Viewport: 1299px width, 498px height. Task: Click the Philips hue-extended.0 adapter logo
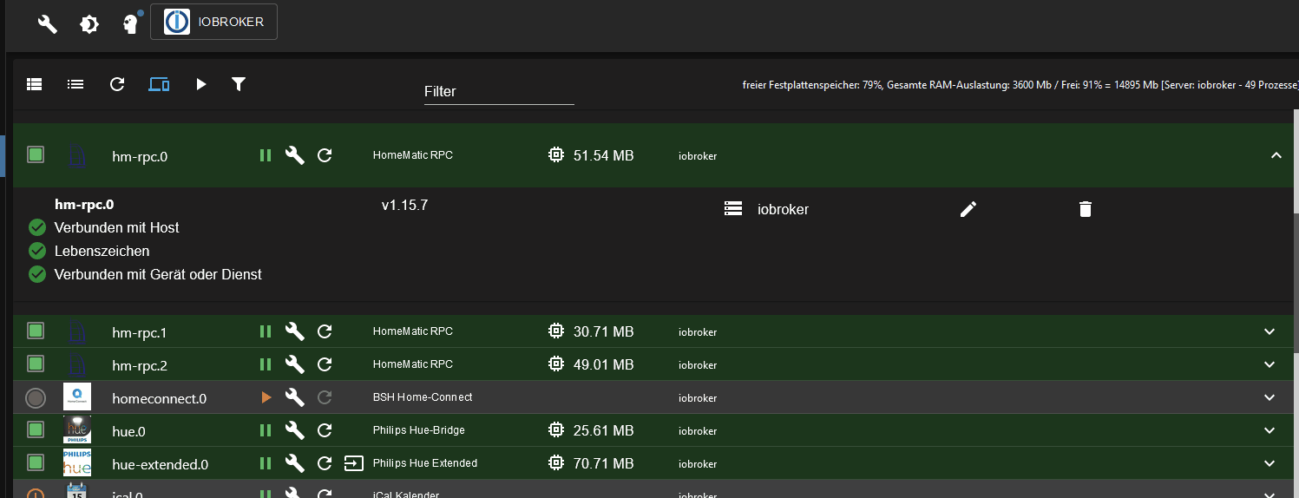pos(77,463)
